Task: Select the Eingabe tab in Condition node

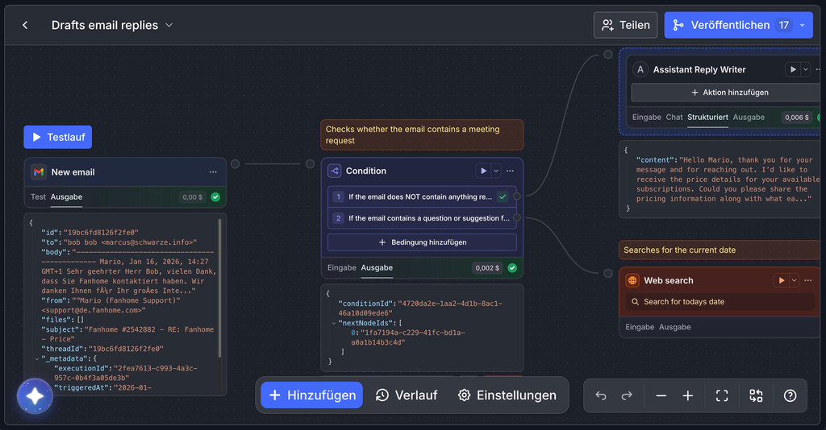Action: coord(341,267)
